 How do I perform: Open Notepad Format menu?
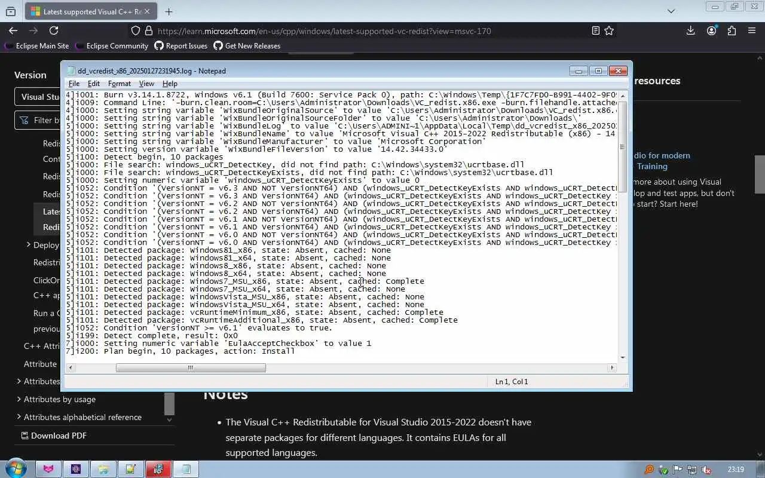(x=120, y=84)
